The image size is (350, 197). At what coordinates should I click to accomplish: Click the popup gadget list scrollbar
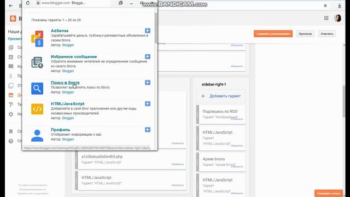(155, 28)
